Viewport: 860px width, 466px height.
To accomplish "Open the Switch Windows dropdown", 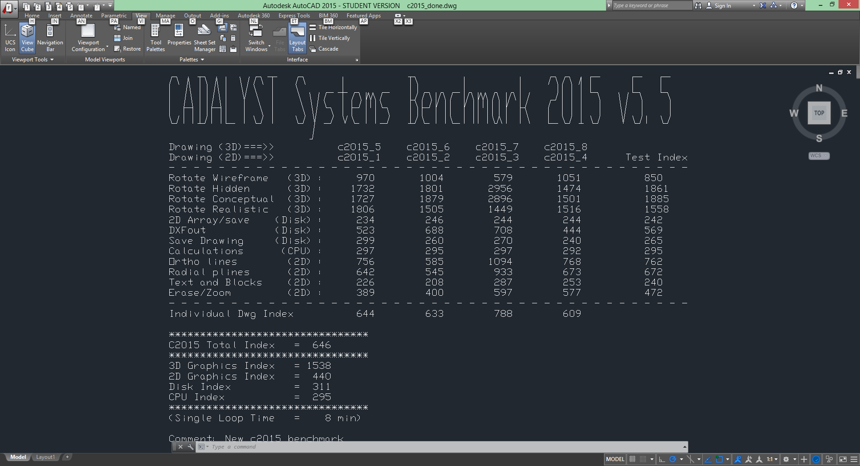I will click(x=257, y=46).
